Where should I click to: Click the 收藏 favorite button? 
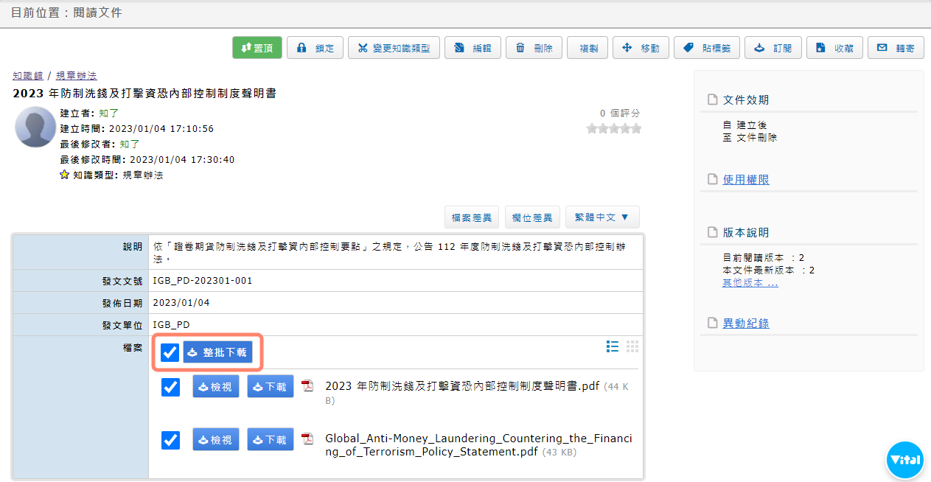[x=834, y=48]
